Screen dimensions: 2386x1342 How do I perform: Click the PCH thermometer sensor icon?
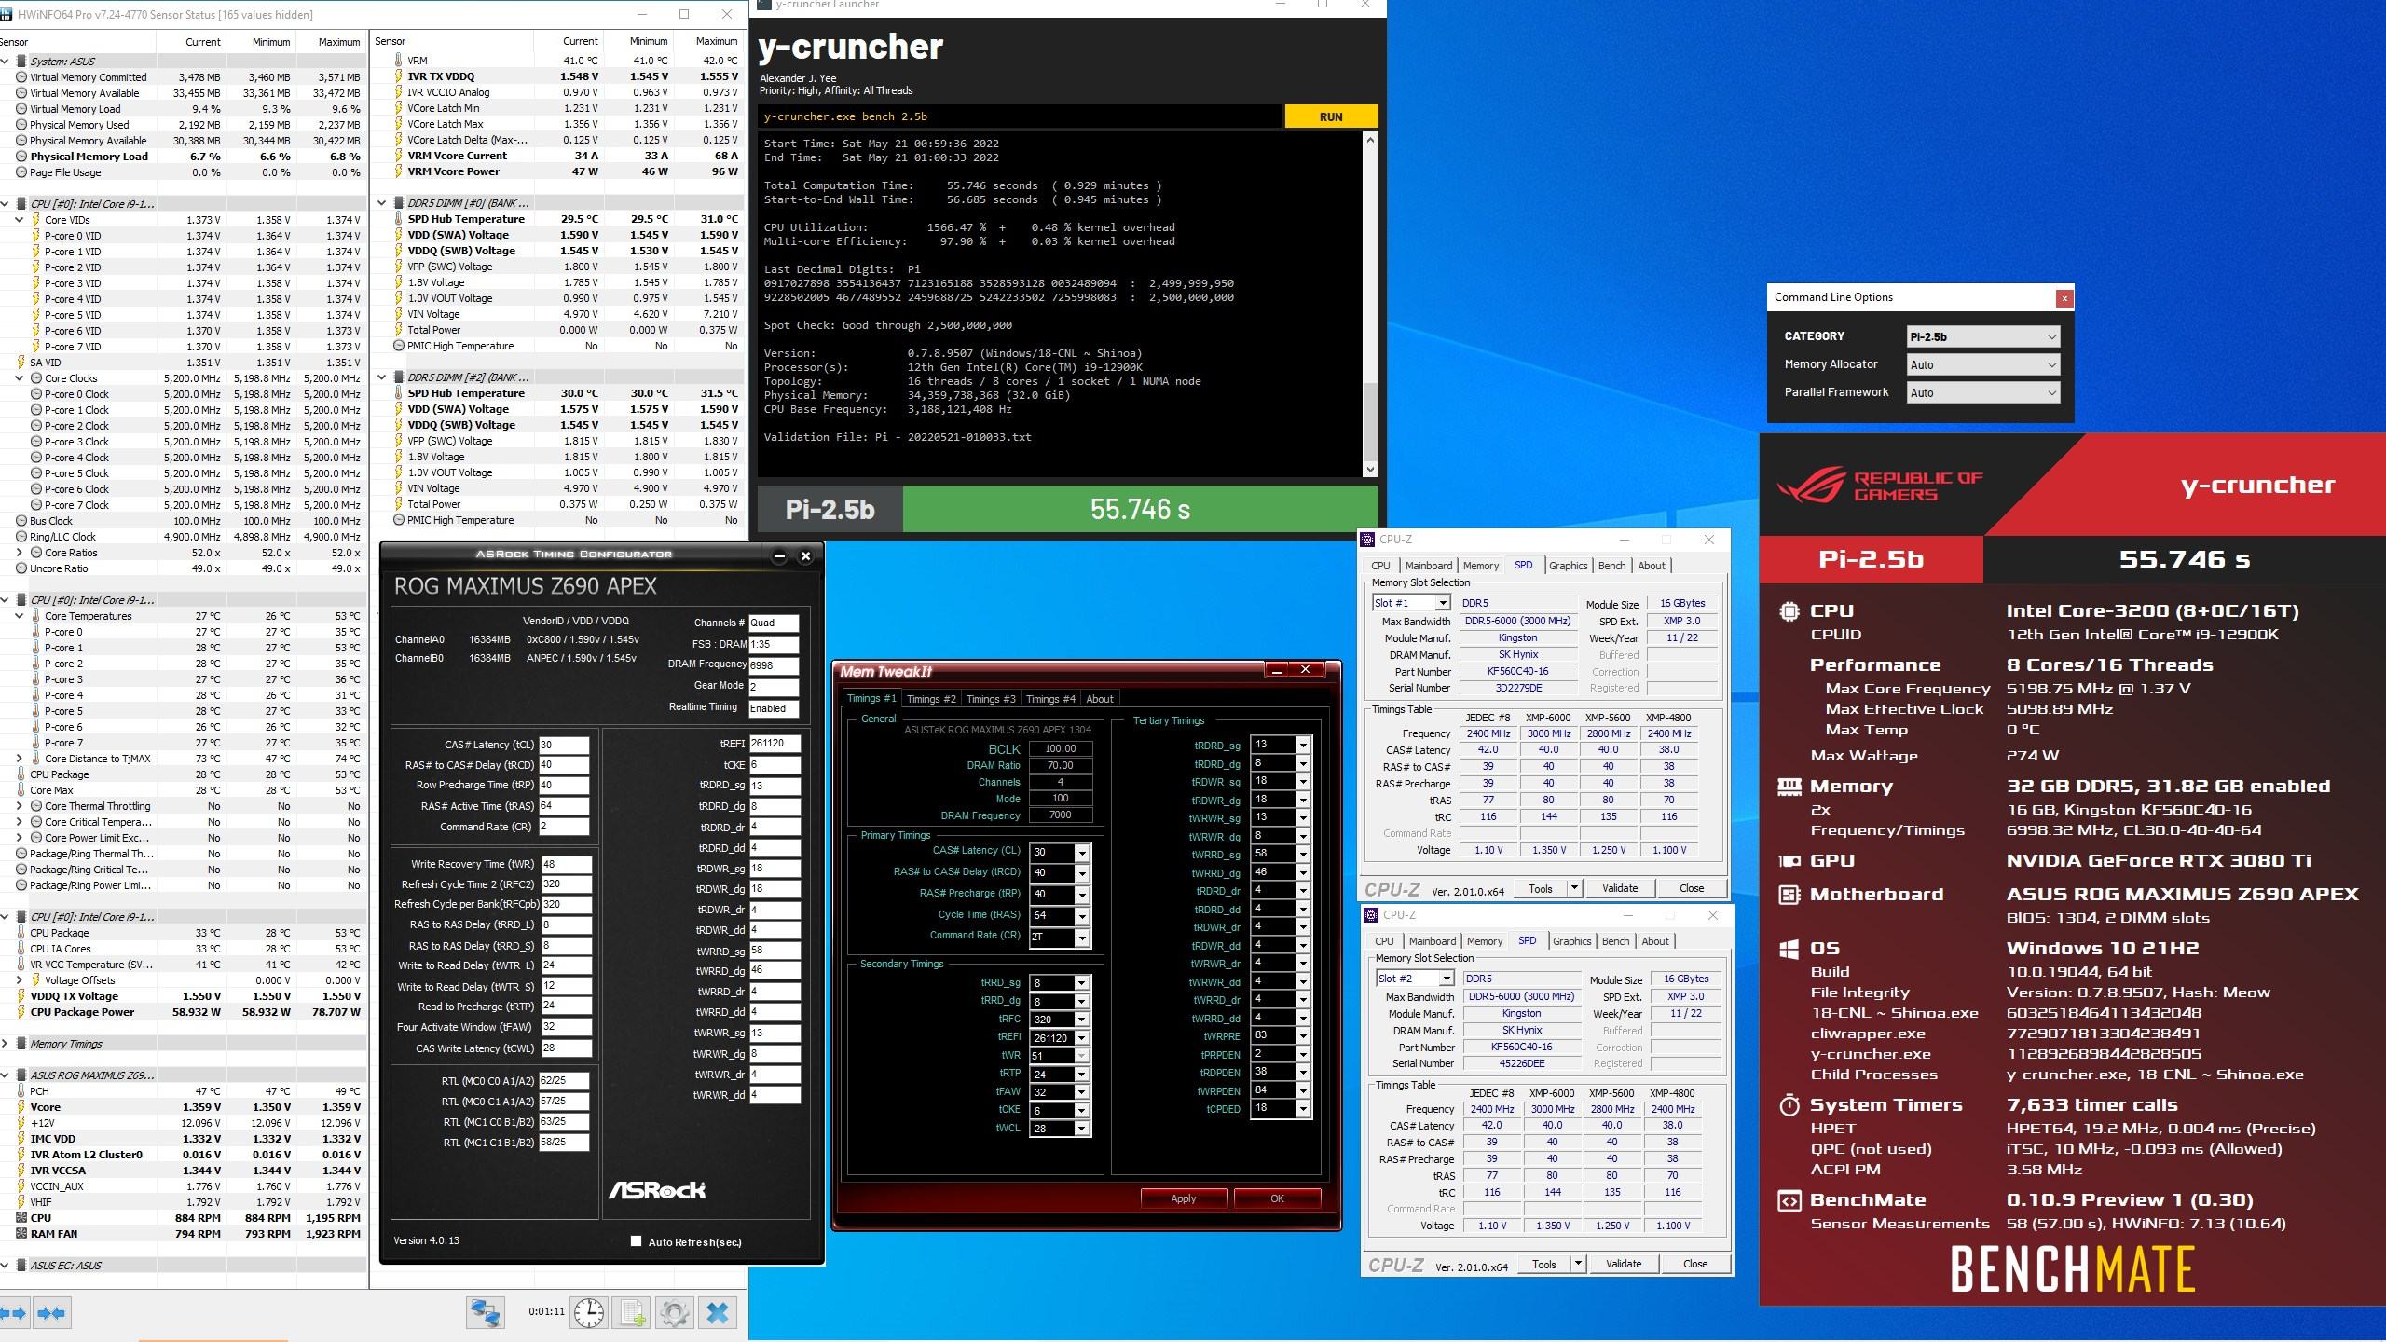tap(21, 1091)
